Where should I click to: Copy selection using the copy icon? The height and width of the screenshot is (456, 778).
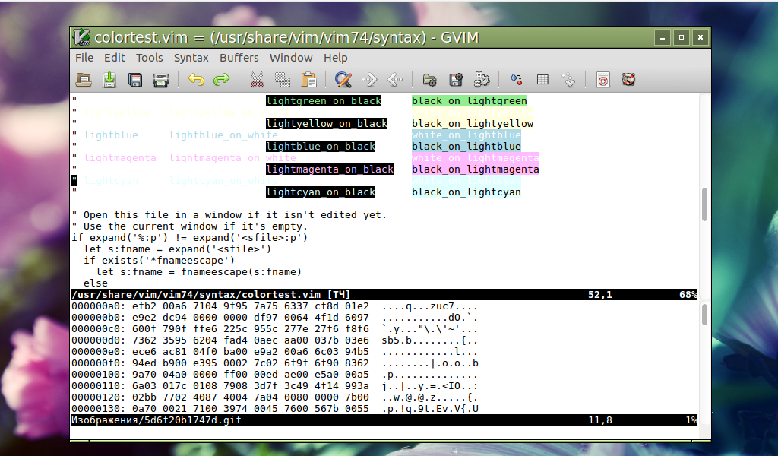pyautogui.click(x=283, y=80)
